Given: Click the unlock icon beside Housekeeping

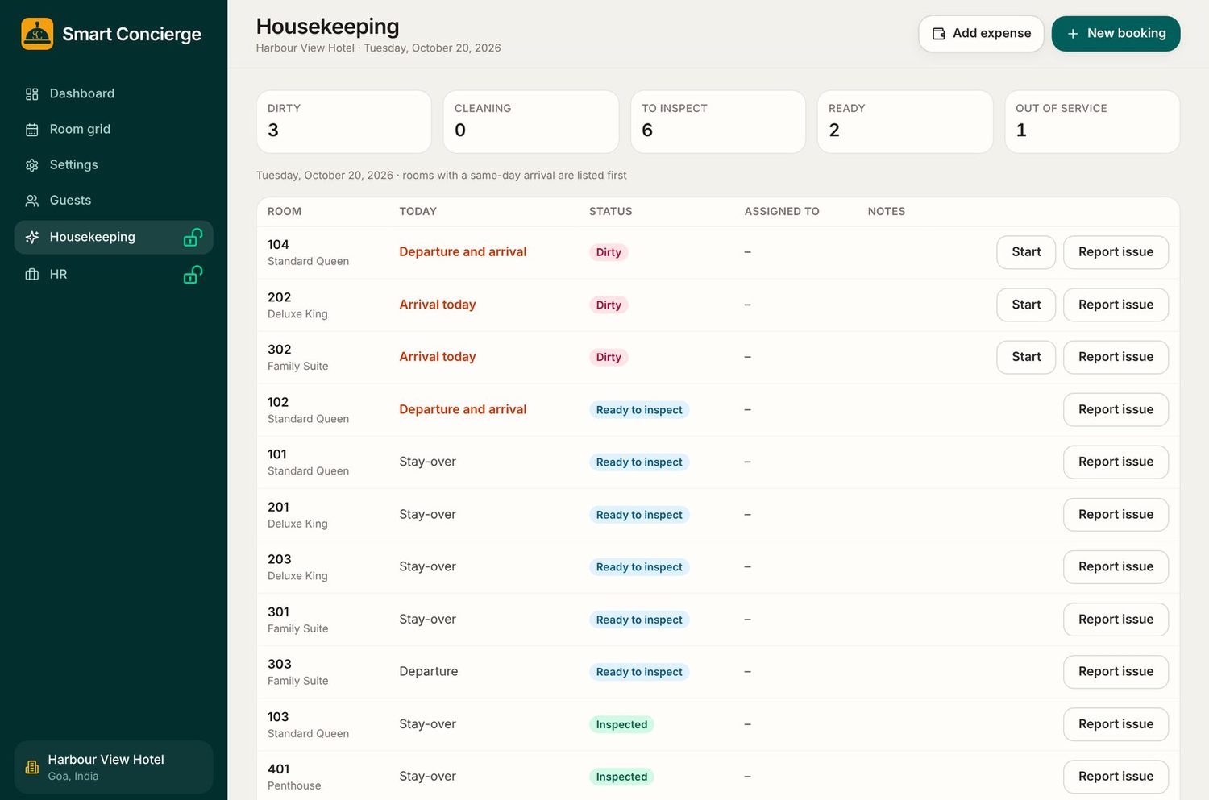Looking at the screenshot, I should tap(193, 237).
